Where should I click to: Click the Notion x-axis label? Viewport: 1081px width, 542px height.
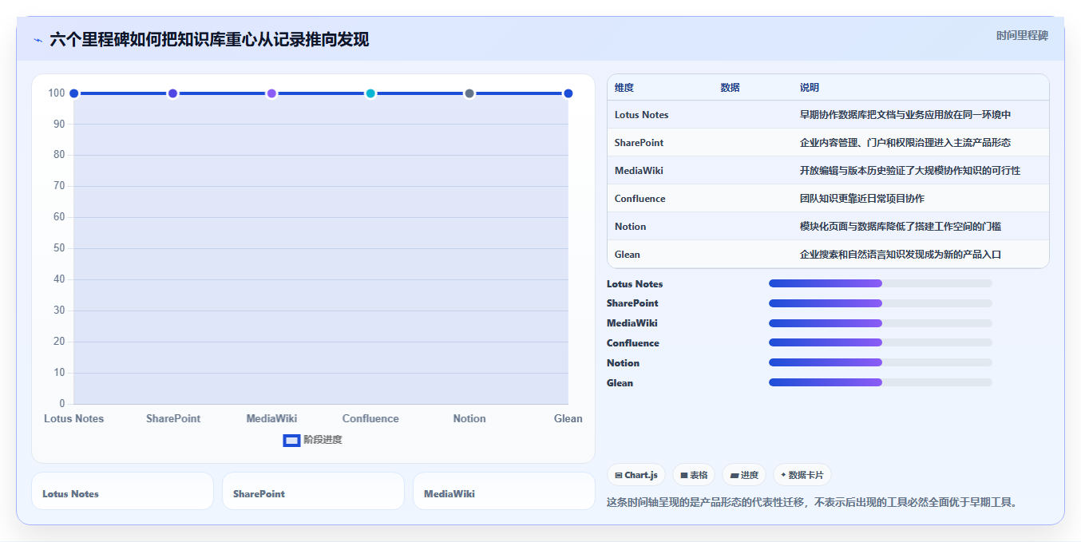[469, 418]
